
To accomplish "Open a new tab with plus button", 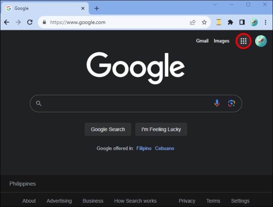I will pyautogui.click(x=97, y=8).
